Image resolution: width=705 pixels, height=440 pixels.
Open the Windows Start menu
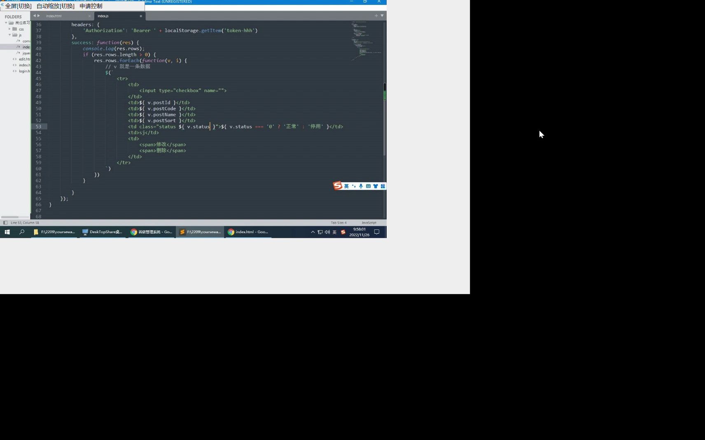[7, 232]
